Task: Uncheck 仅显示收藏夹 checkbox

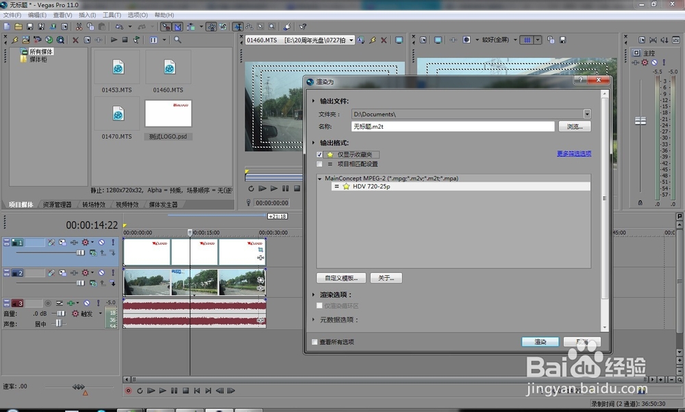Action: pos(319,155)
